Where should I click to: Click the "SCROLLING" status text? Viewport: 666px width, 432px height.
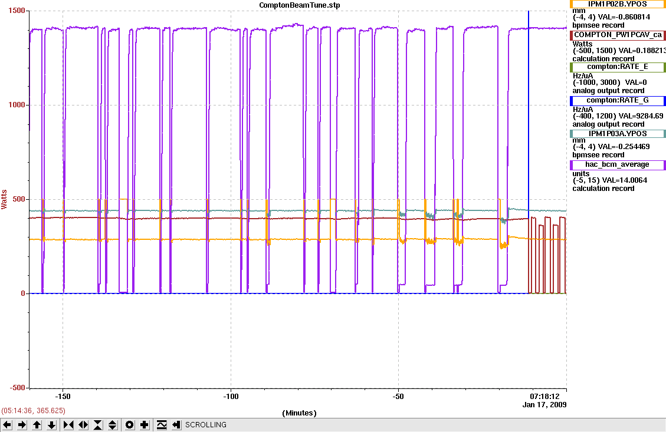[205, 425]
